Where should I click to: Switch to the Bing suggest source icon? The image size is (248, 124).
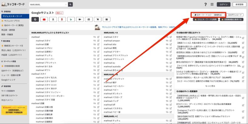(x=71, y=19)
